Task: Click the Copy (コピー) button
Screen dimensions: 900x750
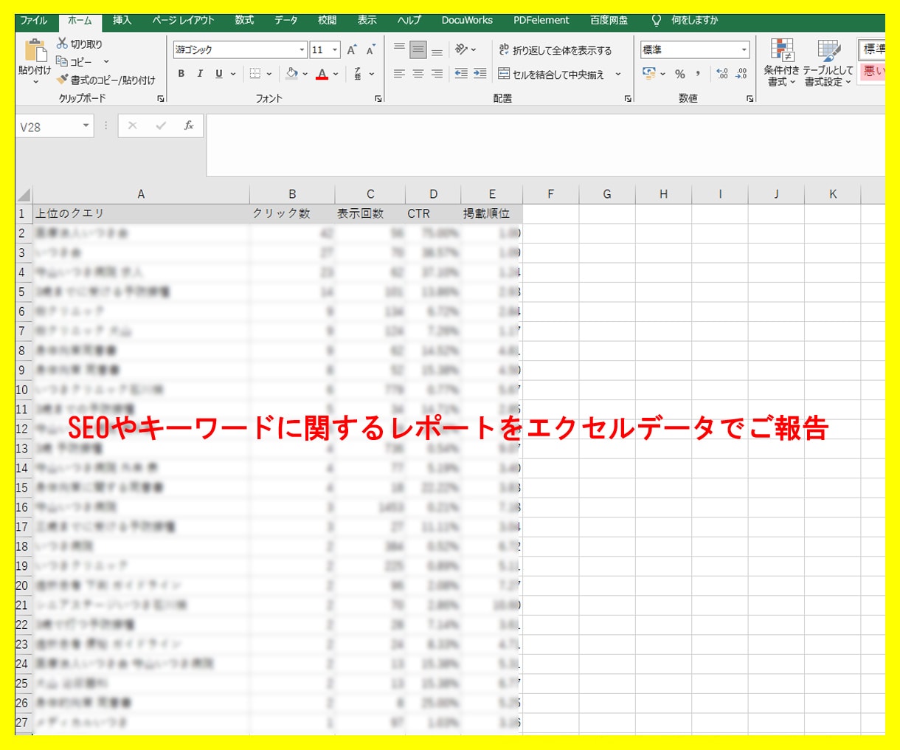Action: pos(75,62)
